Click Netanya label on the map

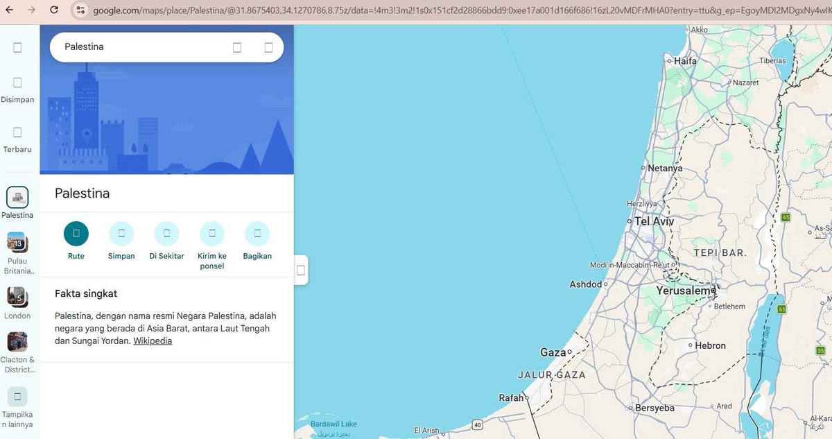(665, 169)
